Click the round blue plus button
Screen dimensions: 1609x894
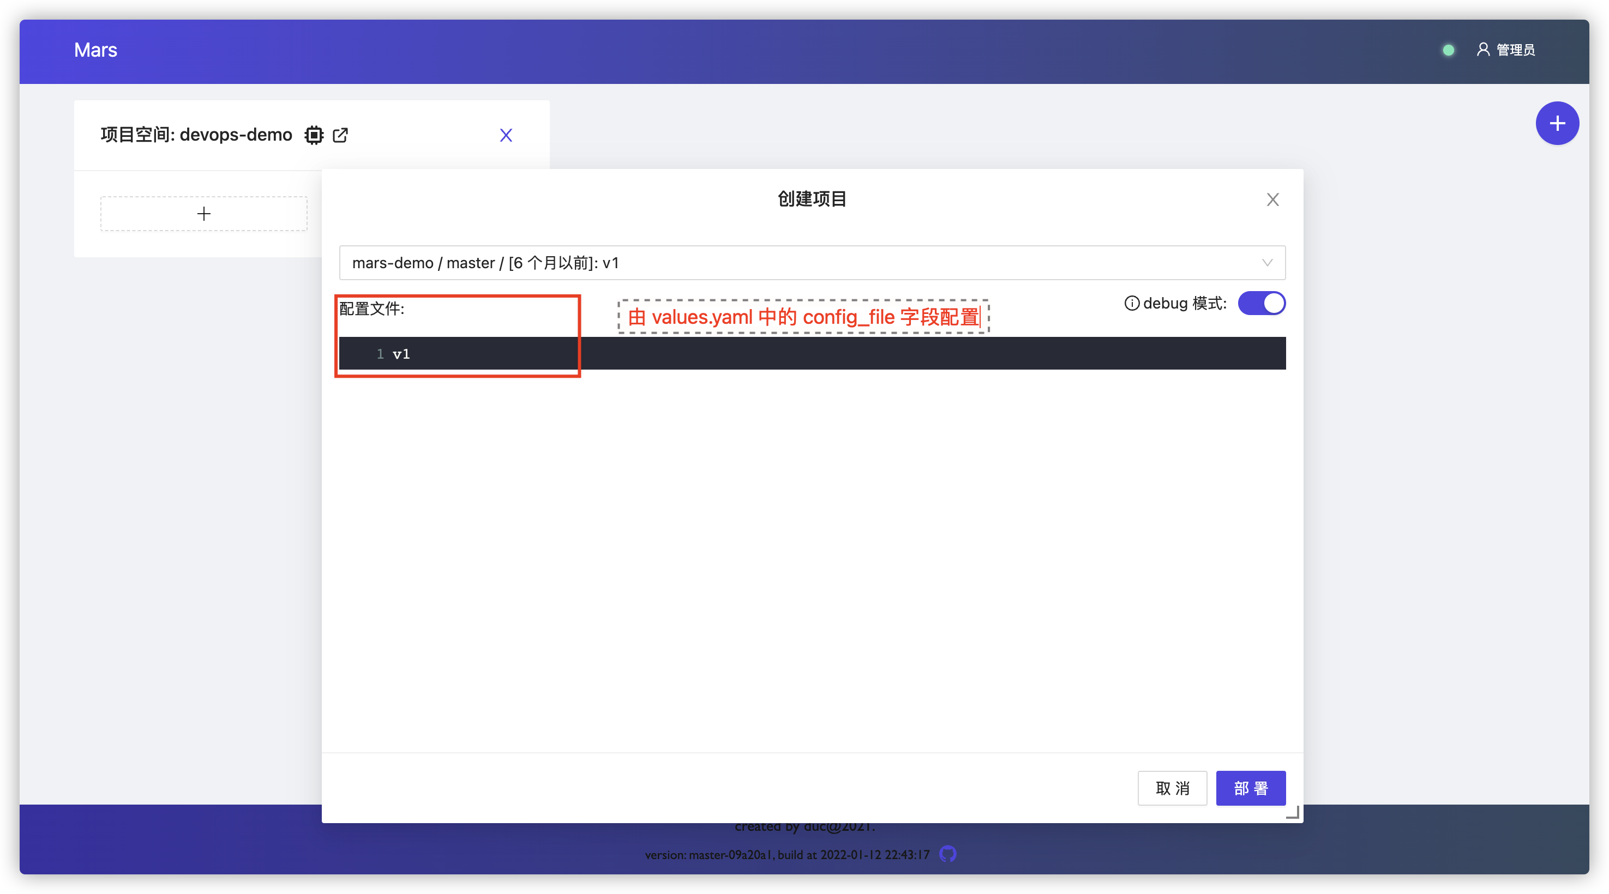point(1557,123)
